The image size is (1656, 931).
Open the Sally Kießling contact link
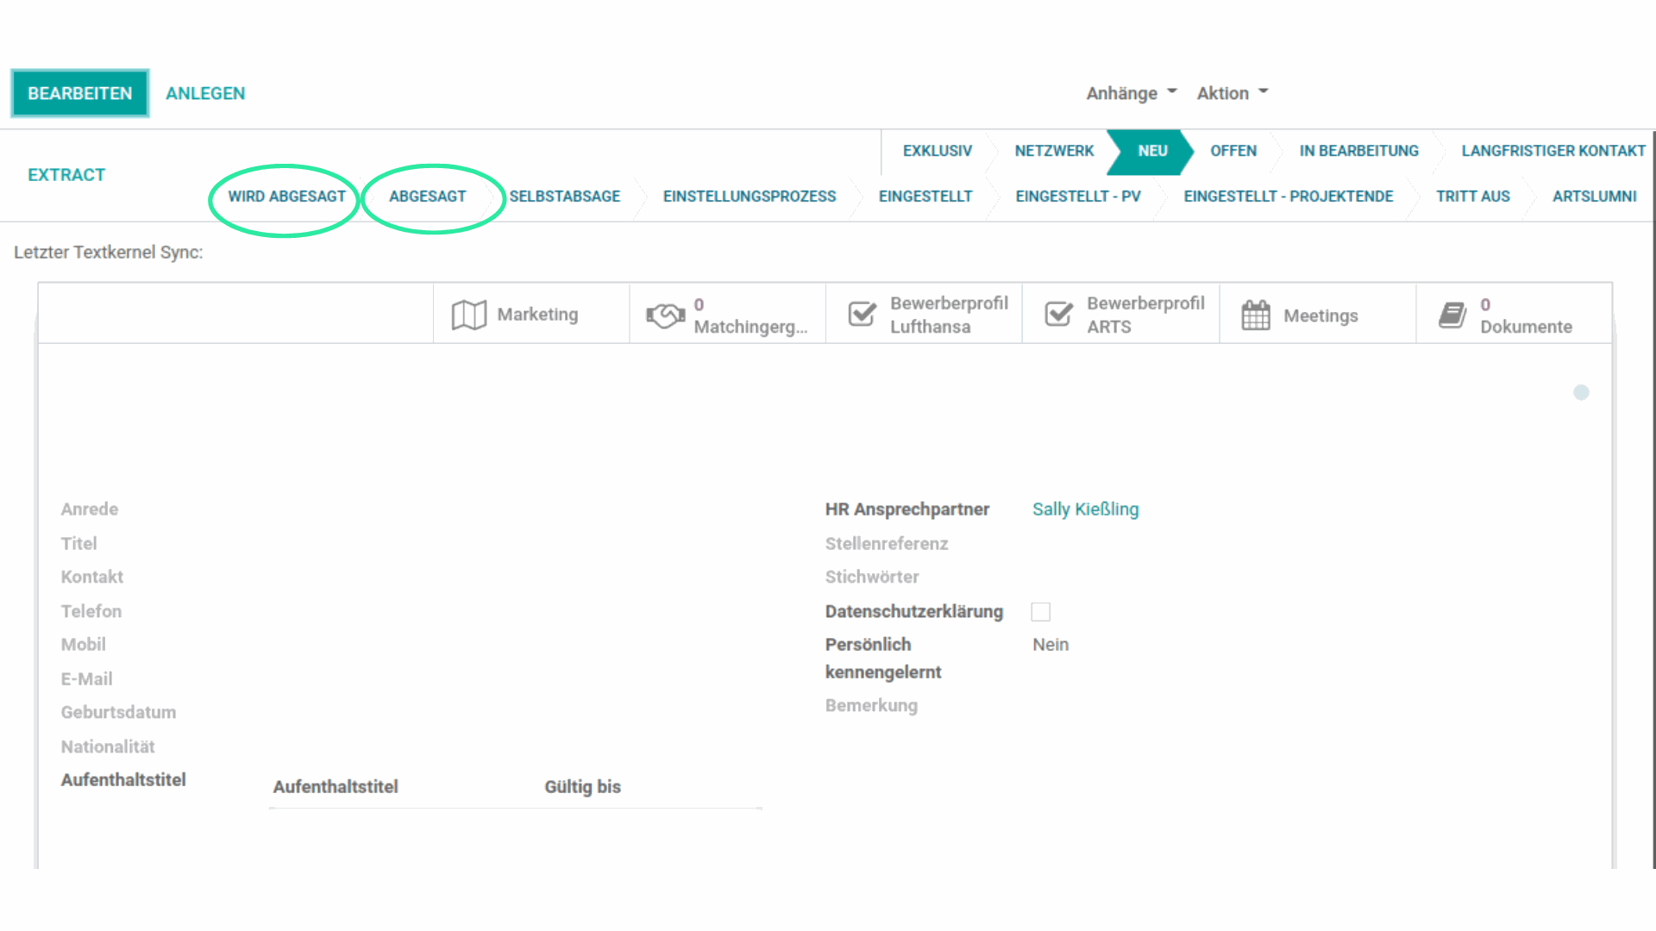click(x=1085, y=509)
